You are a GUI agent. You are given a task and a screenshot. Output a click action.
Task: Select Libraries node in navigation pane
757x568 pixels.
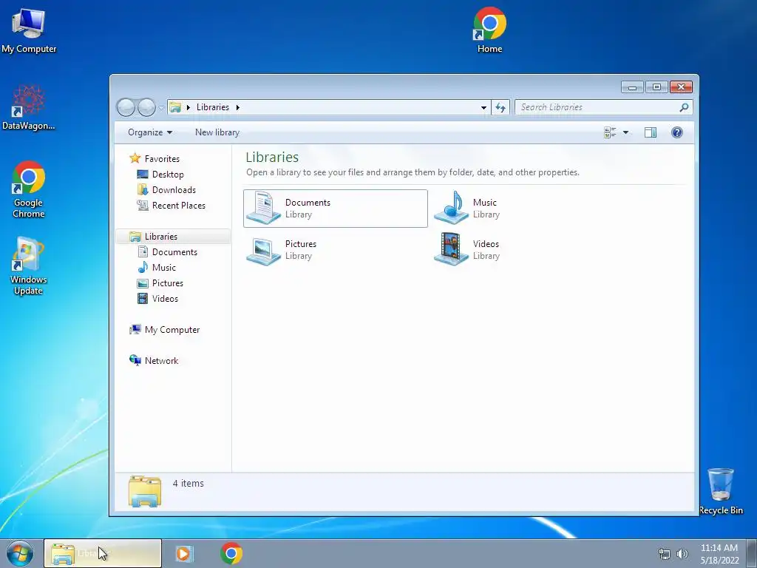160,236
